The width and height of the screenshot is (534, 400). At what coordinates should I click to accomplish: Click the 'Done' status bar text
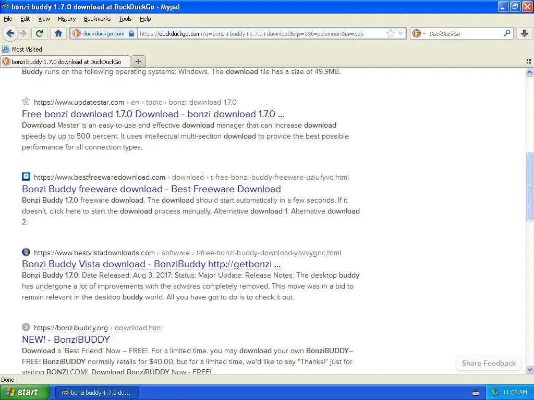click(x=7, y=380)
